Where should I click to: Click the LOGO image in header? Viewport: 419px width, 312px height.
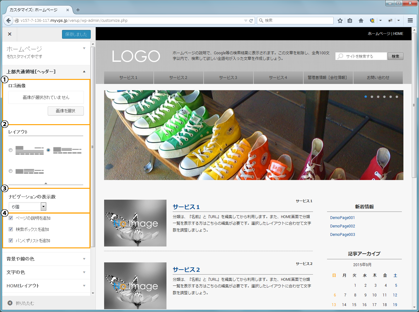[136, 56]
